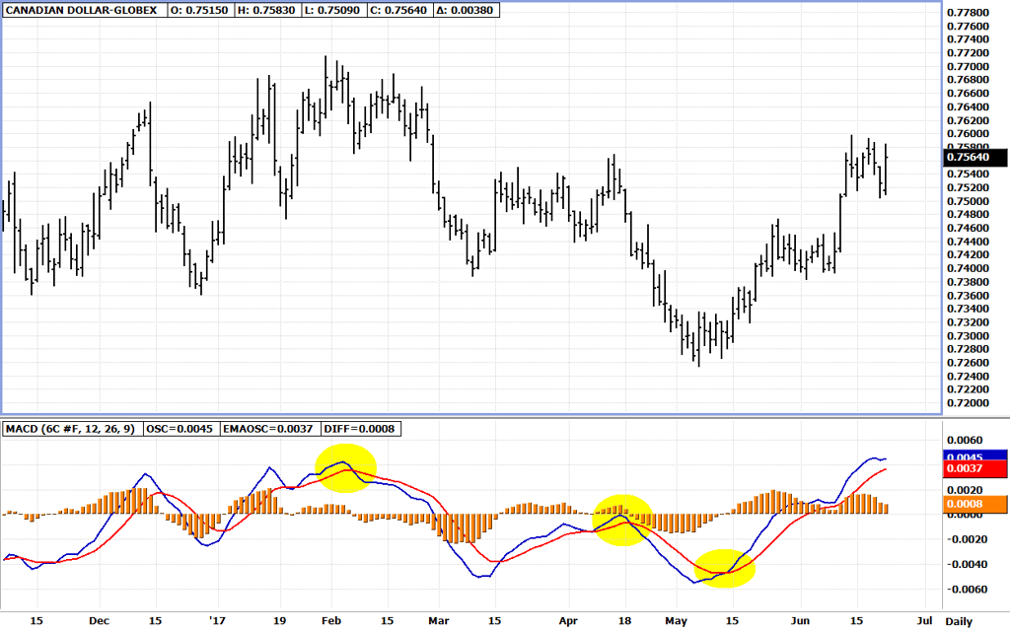Click the DIFF=0.0008 readout
Image resolution: width=1010 pixels, height=630 pixels.
click(x=359, y=429)
